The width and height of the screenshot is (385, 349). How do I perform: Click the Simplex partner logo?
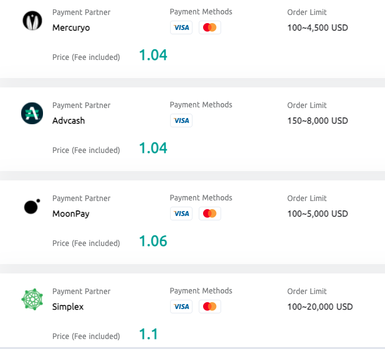31,300
